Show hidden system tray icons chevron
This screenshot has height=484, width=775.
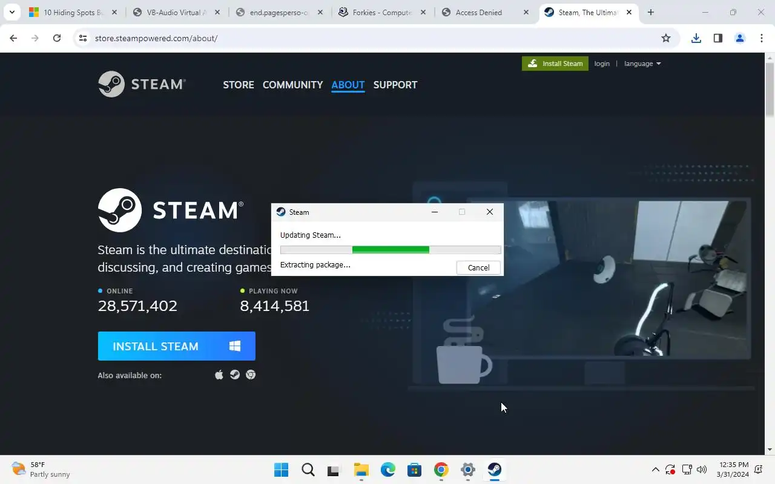(x=655, y=469)
